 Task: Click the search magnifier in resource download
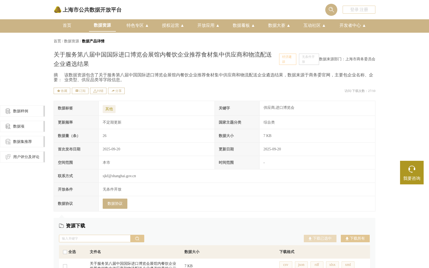tap(137, 239)
